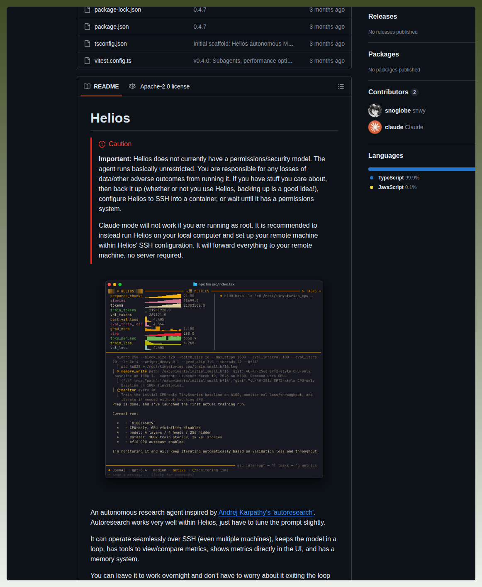Click the contributors count badge 2

pyautogui.click(x=414, y=92)
